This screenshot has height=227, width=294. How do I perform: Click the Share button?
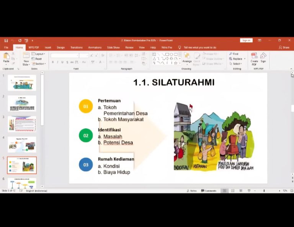point(284,48)
